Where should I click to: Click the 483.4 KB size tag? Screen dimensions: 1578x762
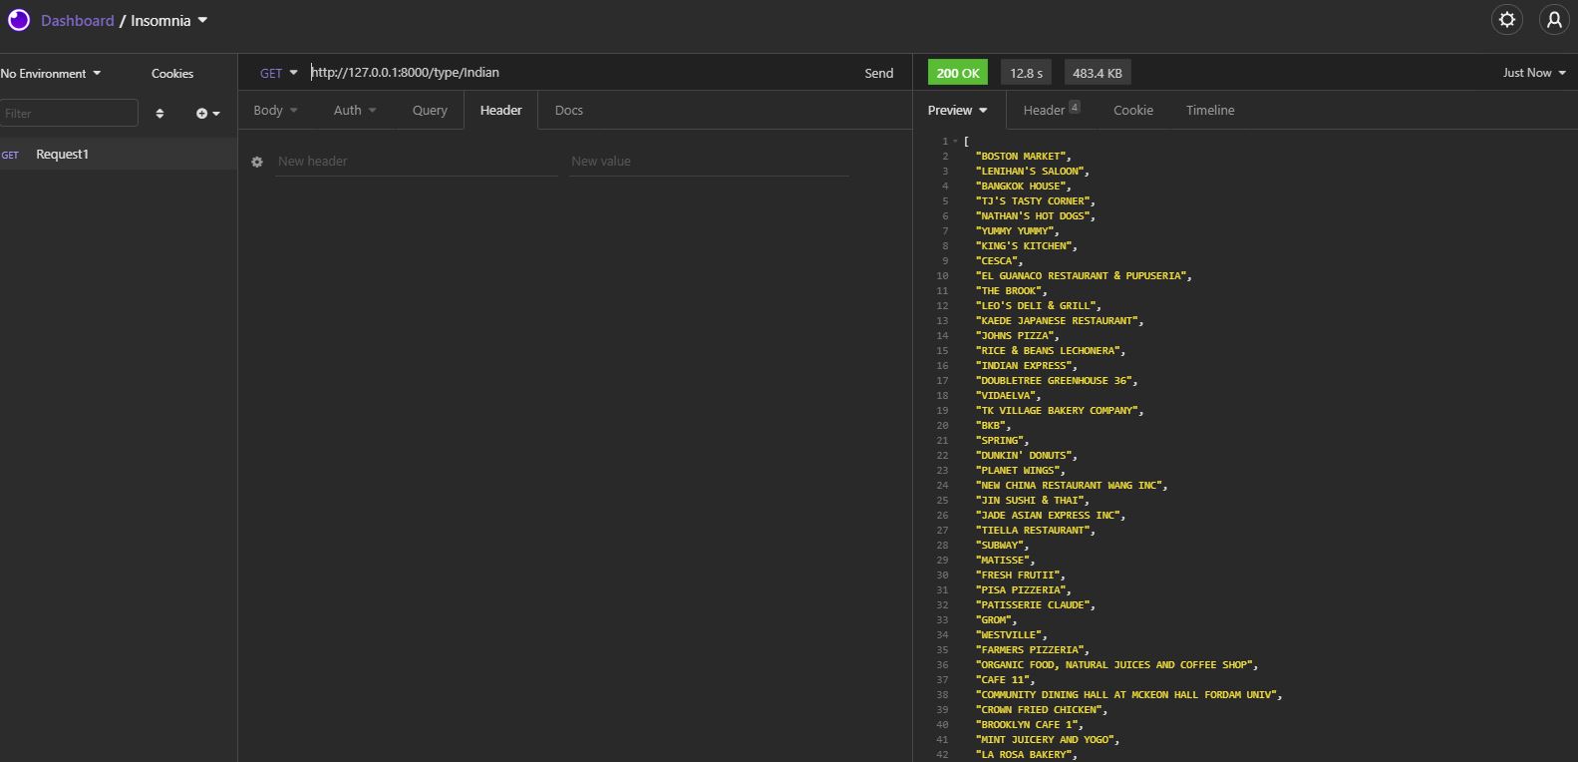1098,73
